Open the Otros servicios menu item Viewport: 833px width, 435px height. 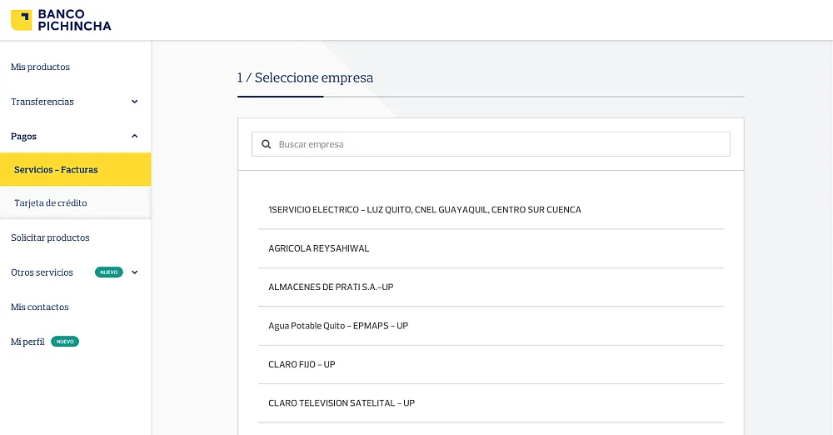42,272
